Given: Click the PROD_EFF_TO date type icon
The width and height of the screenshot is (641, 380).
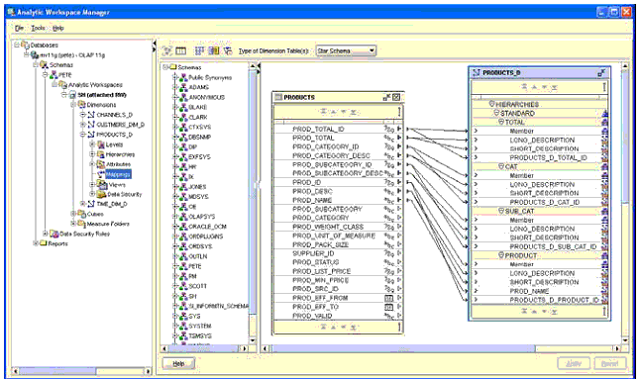Looking at the screenshot, I should pos(388,307).
